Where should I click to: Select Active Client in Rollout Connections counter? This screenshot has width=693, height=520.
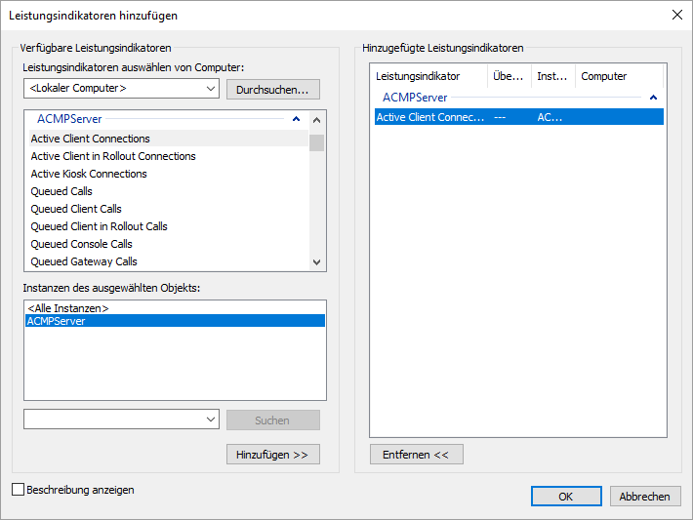(113, 156)
